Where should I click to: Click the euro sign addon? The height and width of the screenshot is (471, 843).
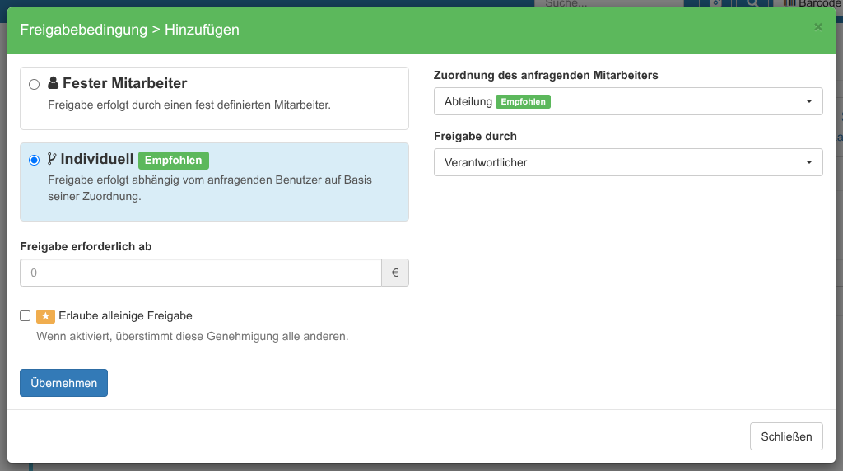395,273
